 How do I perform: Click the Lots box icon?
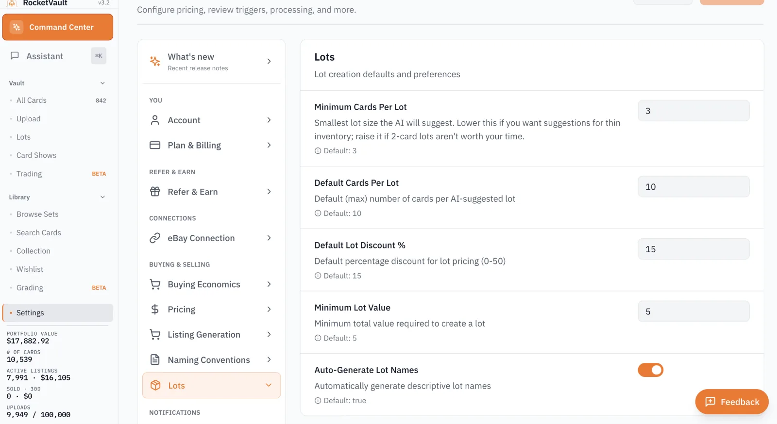click(155, 385)
